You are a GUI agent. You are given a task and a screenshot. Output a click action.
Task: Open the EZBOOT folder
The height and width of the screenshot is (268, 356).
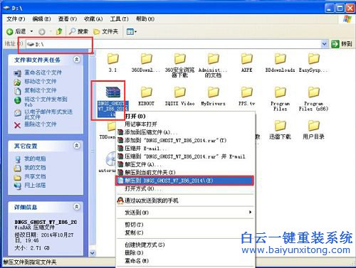(x=146, y=96)
